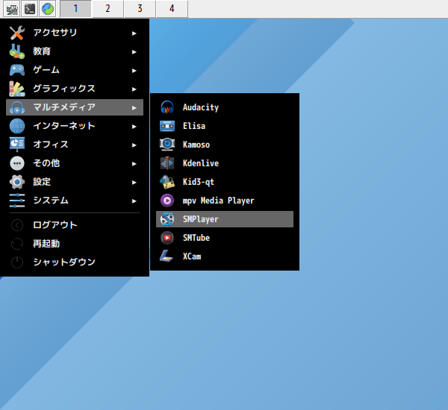Click the マルチメディア headphones icon
Viewport: 448px width, 410px height.
pos(17,107)
